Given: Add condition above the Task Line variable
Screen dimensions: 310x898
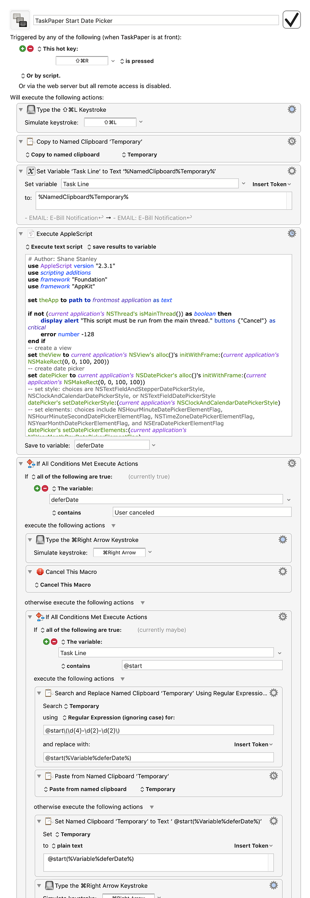Looking at the screenshot, I should pyautogui.click(x=46, y=642).
